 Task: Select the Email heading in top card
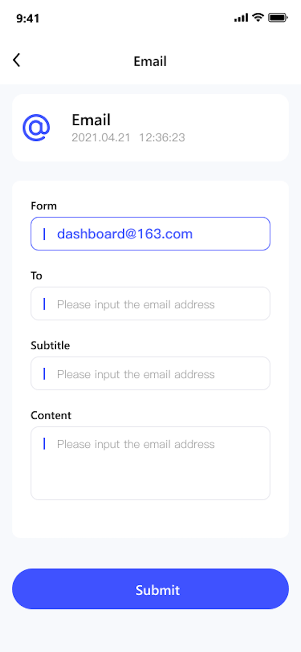pyautogui.click(x=91, y=120)
